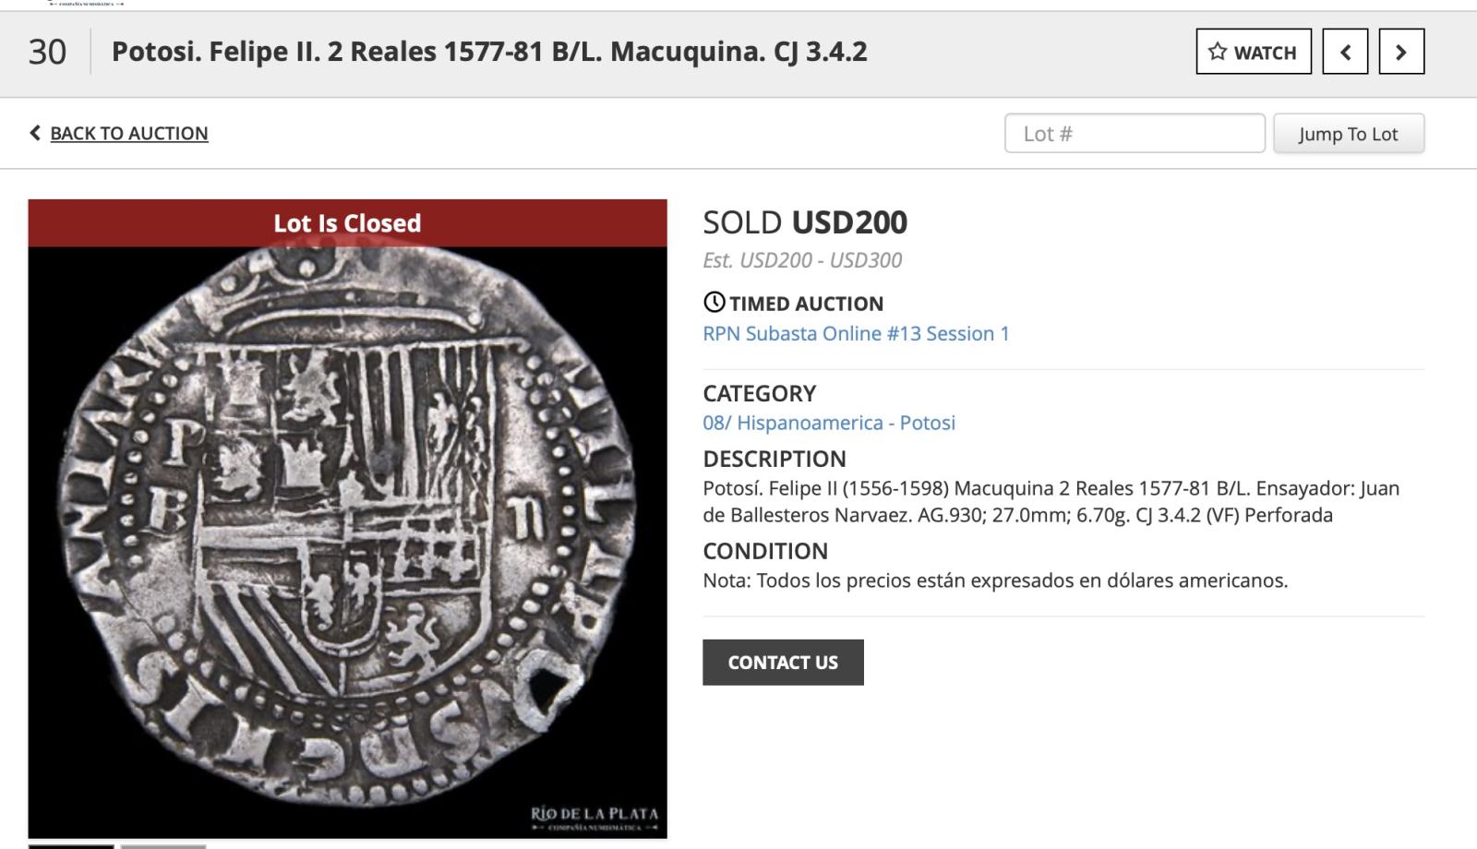1477x849 pixels.
Task: Open RPN Subasta Online #13 Session 1
Action: 856,333
